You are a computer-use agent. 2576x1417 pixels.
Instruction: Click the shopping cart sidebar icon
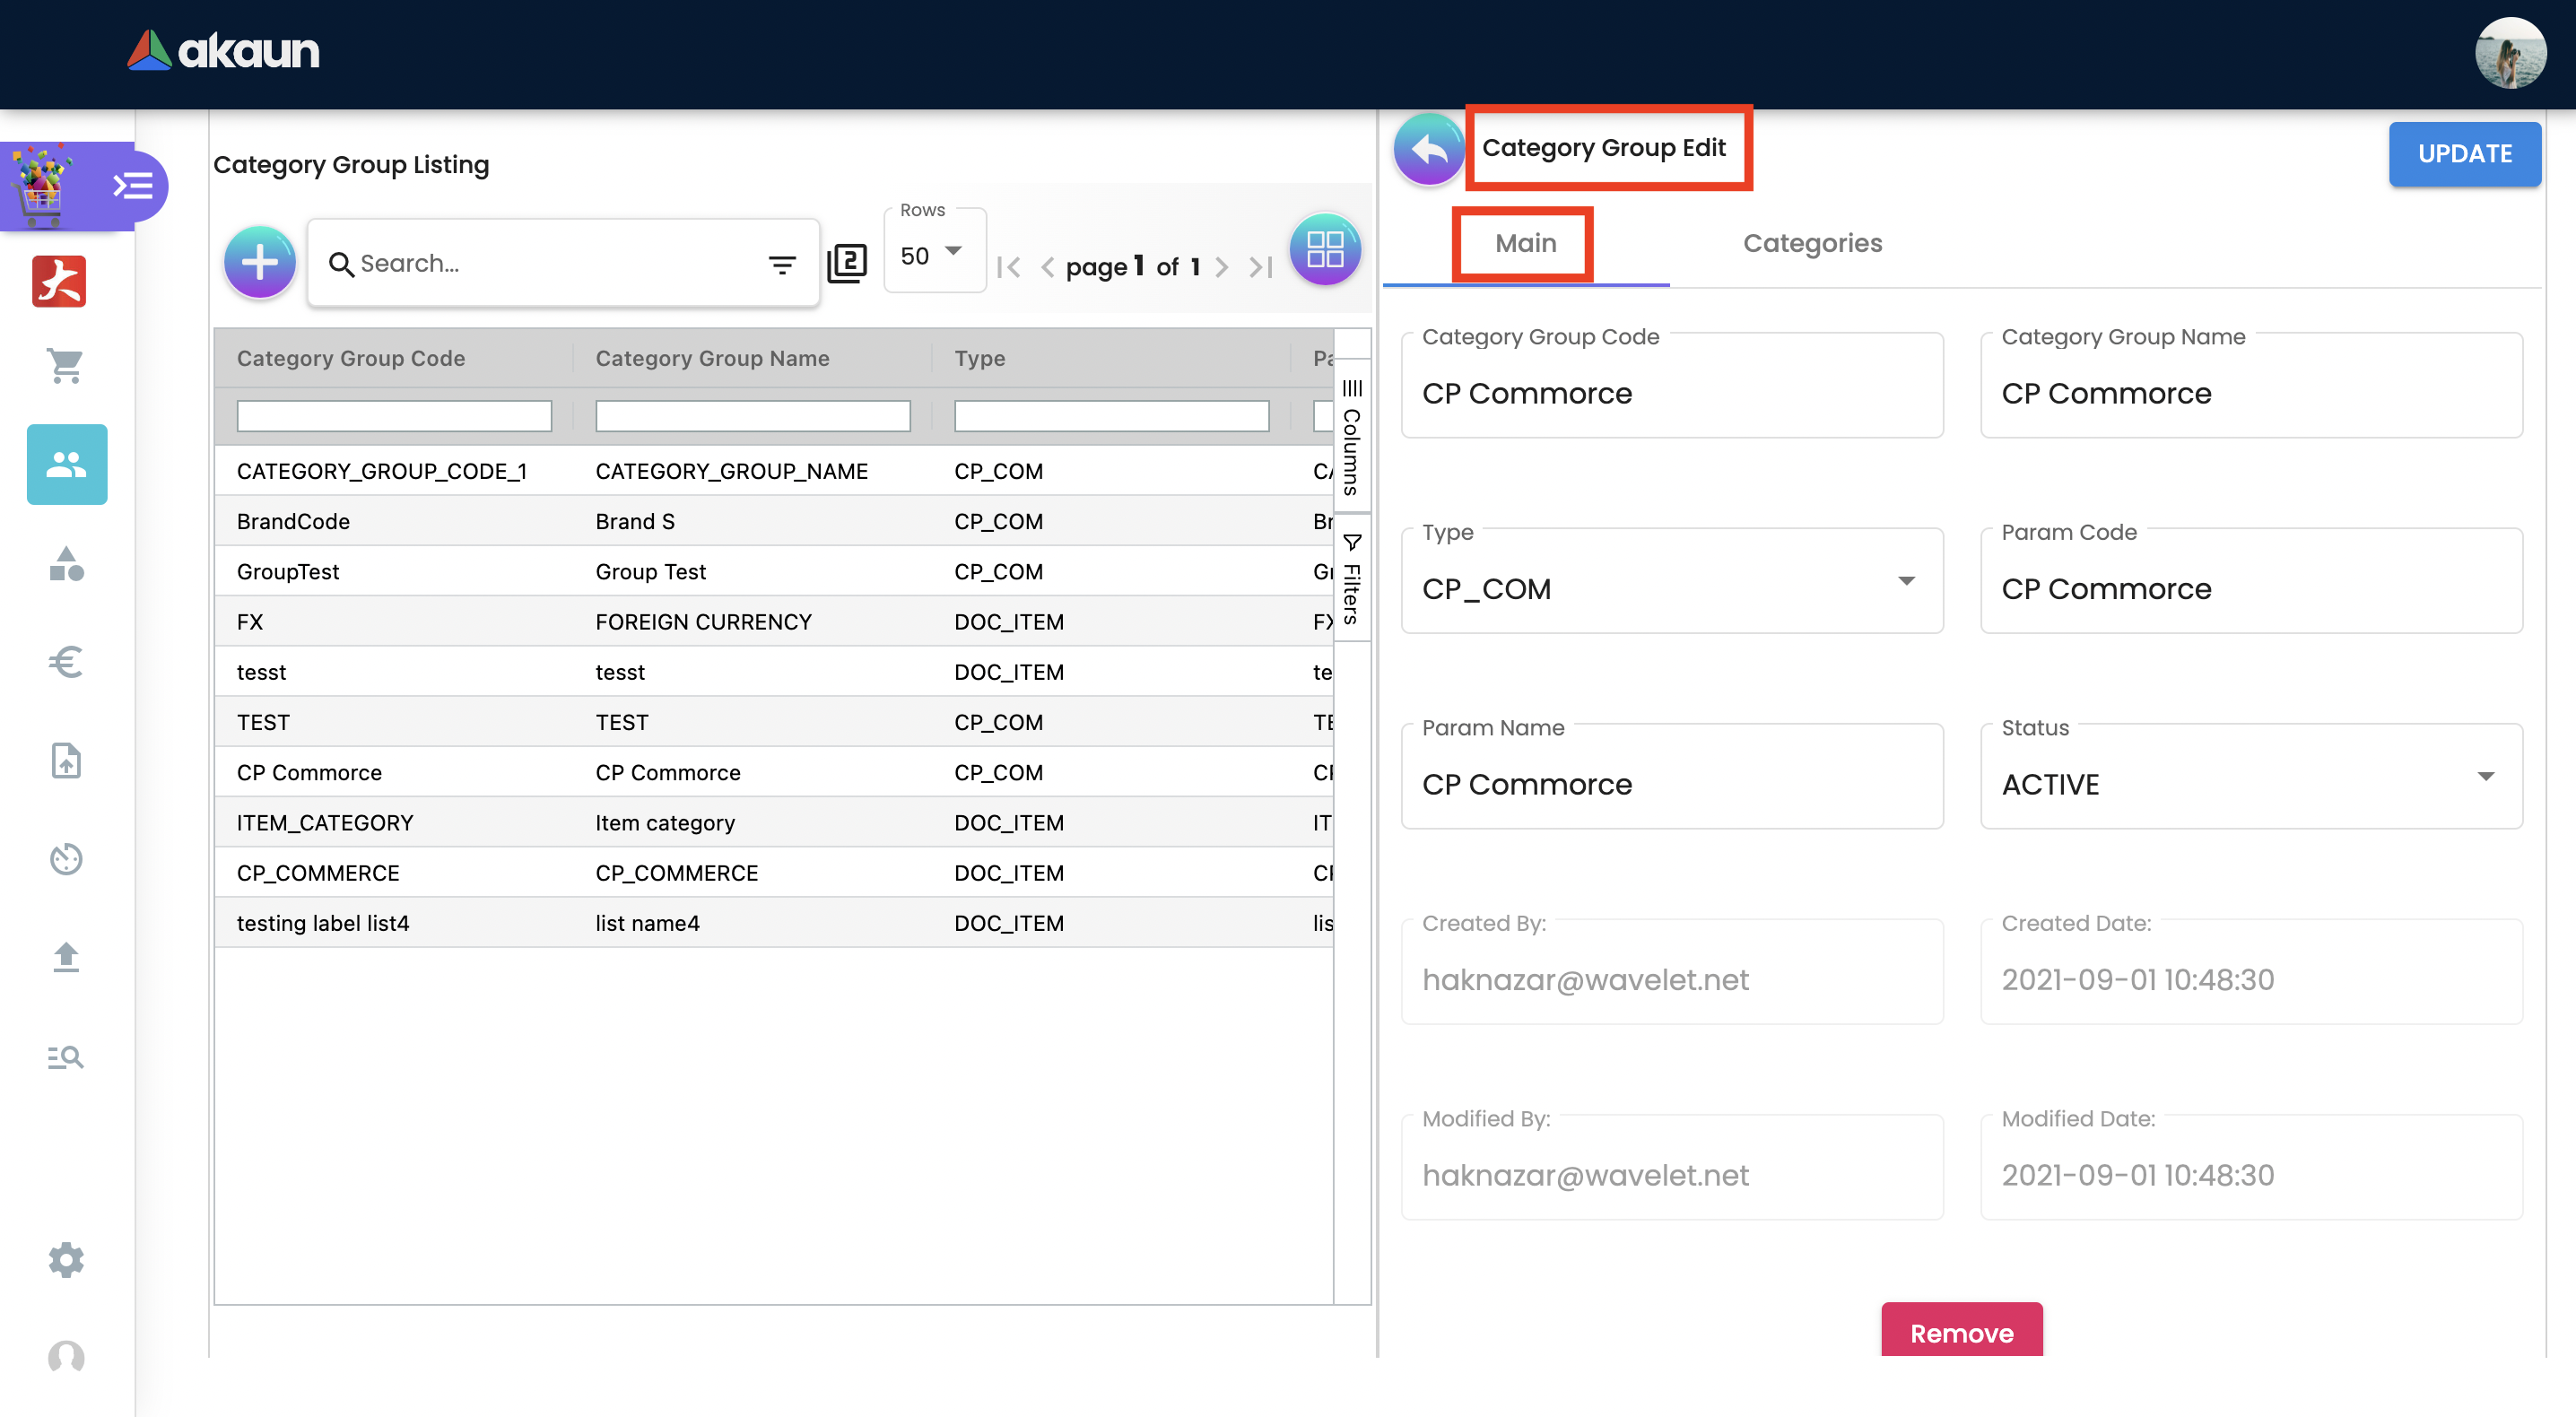(x=66, y=366)
